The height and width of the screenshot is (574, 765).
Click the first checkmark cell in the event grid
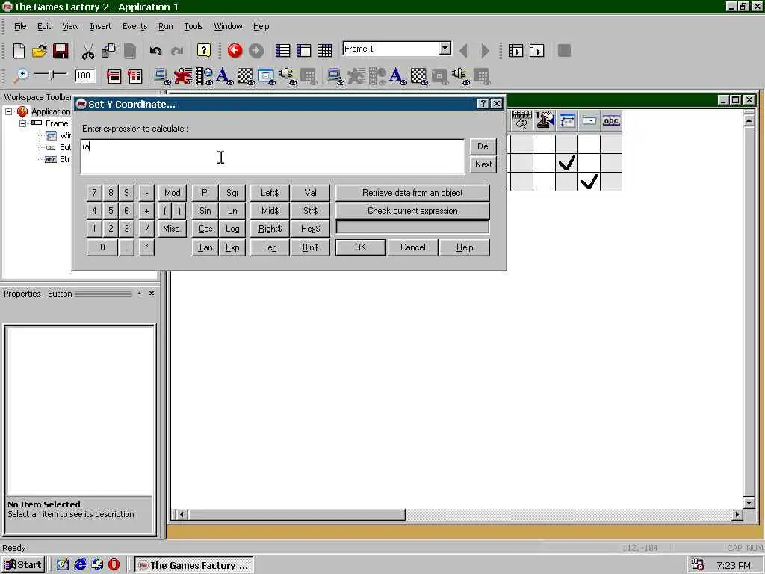[x=567, y=163]
